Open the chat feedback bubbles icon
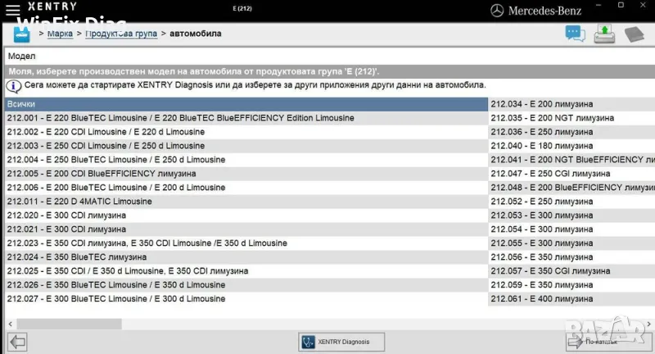Viewport: 655px width, 354px height. (x=576, y=34)
